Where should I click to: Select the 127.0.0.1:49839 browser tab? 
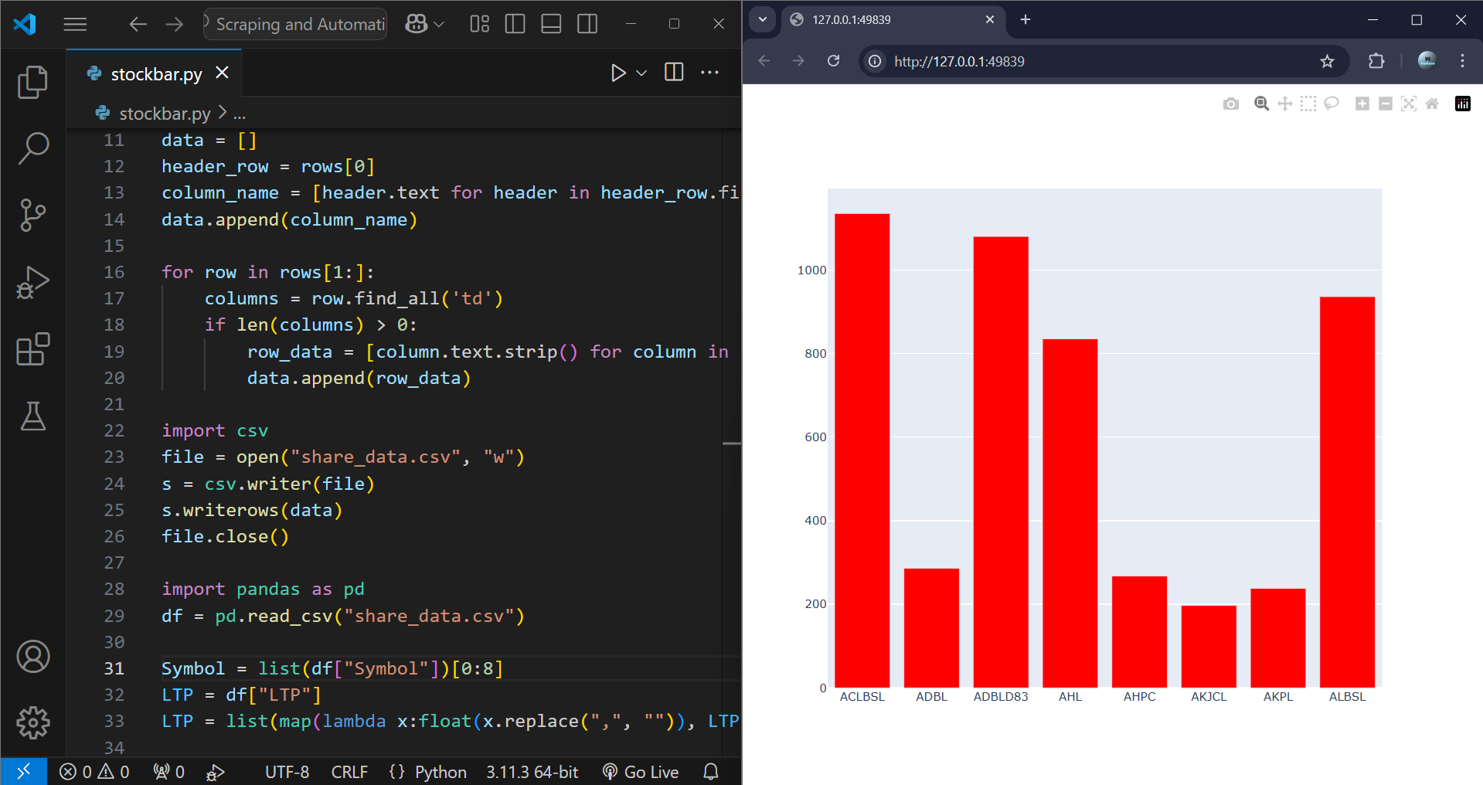[889, 19]
